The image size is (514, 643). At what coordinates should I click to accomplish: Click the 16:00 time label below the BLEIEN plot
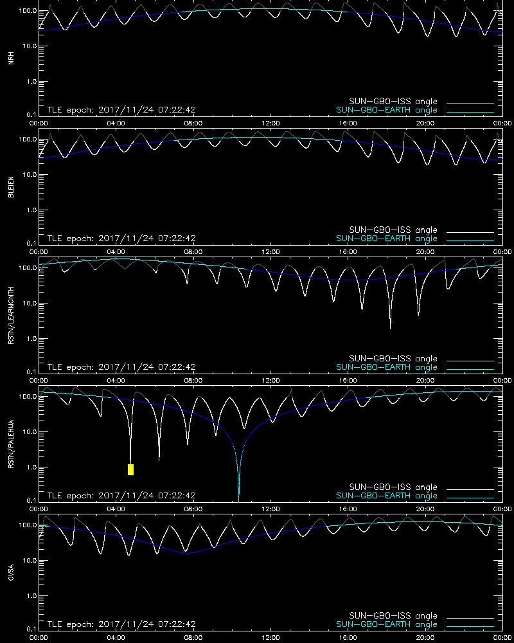click(x=348, y=252)
